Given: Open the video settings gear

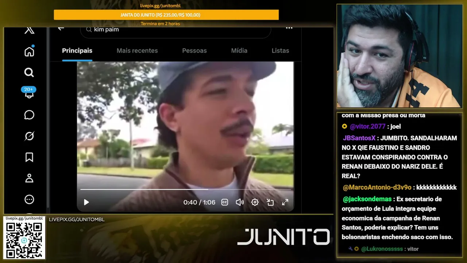Looking at the screenshot, I should [255, 202].
